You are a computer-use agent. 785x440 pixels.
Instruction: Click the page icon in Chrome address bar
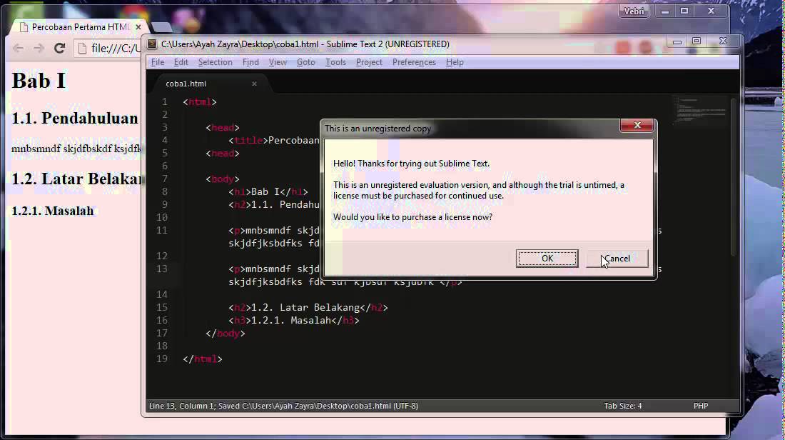(x=82, y=48)
